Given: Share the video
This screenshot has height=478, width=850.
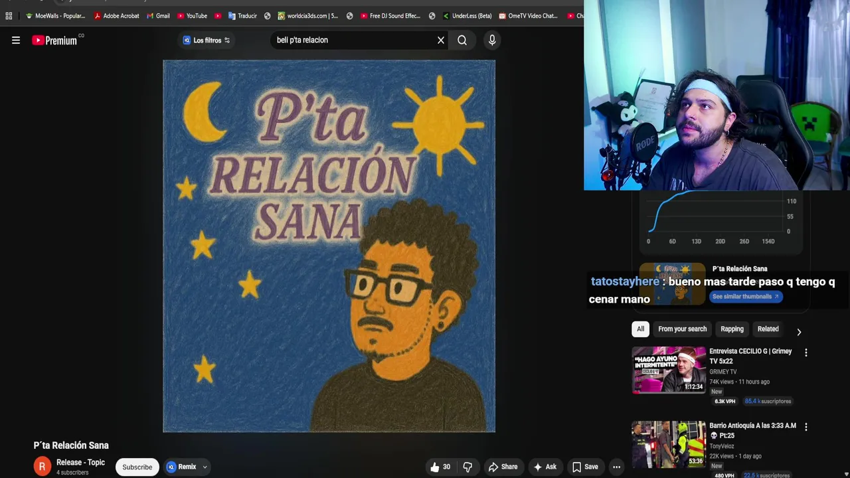Looking at the screenshot, I should (x=503, y=467).
